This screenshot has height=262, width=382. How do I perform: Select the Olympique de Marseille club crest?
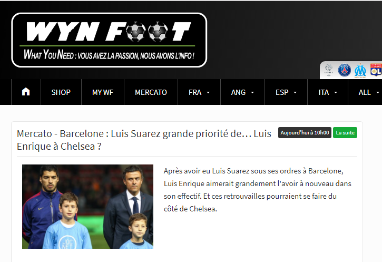tap(360, 71)
